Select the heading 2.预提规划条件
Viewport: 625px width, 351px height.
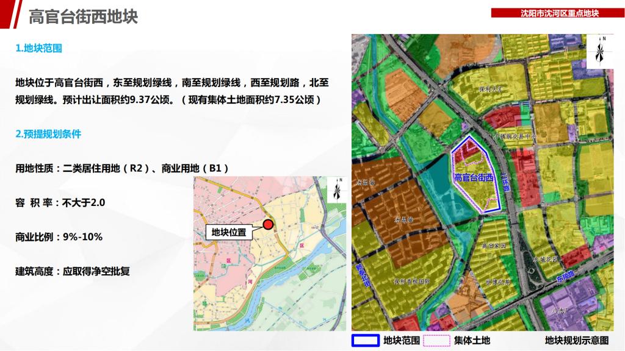(48, 134)
